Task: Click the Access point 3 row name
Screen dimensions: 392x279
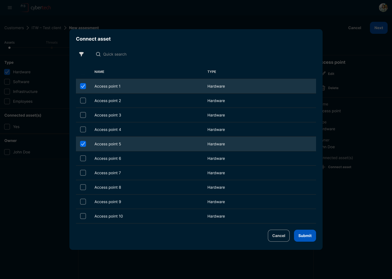Action: click(108, 115)
